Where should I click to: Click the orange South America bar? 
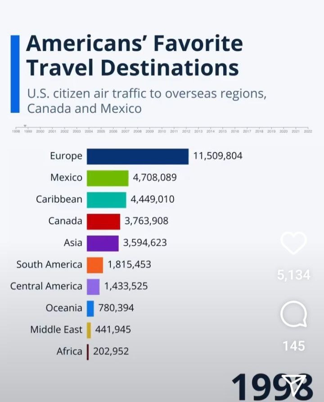(94, 265)
